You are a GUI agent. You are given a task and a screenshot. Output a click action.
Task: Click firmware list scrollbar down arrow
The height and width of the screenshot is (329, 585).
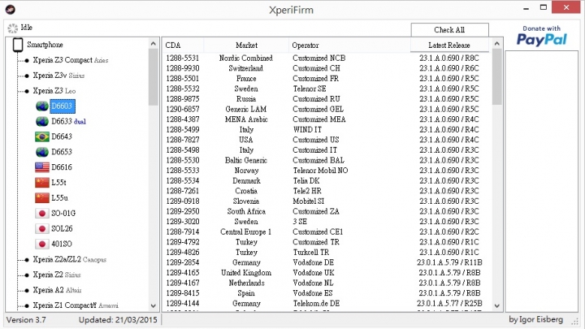[496, 306]
